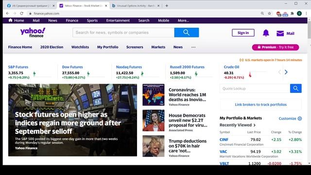Open Dow Futures quote
The image size is (311, 175).
(x=72, y=67)
